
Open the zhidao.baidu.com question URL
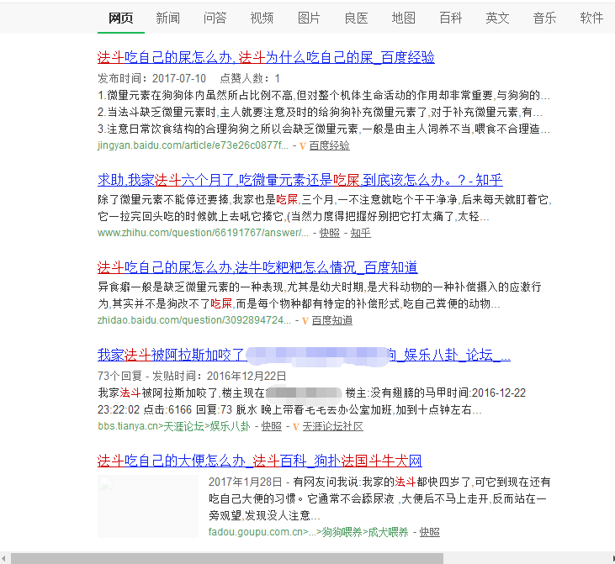tap(194, 320)
